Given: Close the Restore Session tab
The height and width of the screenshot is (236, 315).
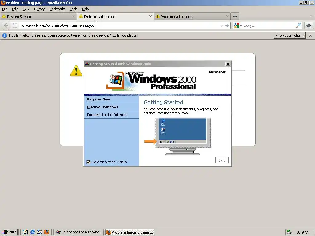Looking at the screenshot, I should coord(73,17).
